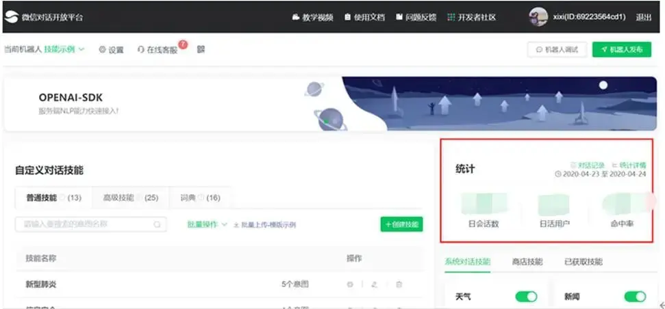Switch to 已获取技能 tab
665x309 pixels.
click(584, 262)
